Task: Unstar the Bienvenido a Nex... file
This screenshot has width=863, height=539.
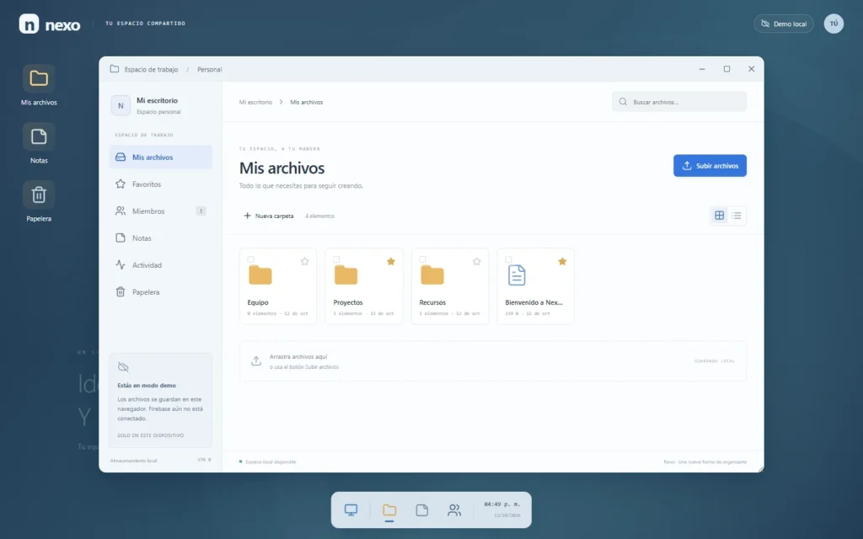Action: pos(562,261)
